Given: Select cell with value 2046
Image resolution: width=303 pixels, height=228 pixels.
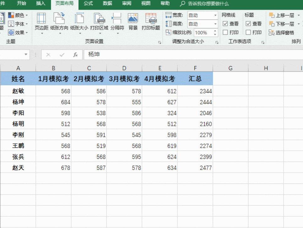Looking at the screenshot, I should point(195,113).
